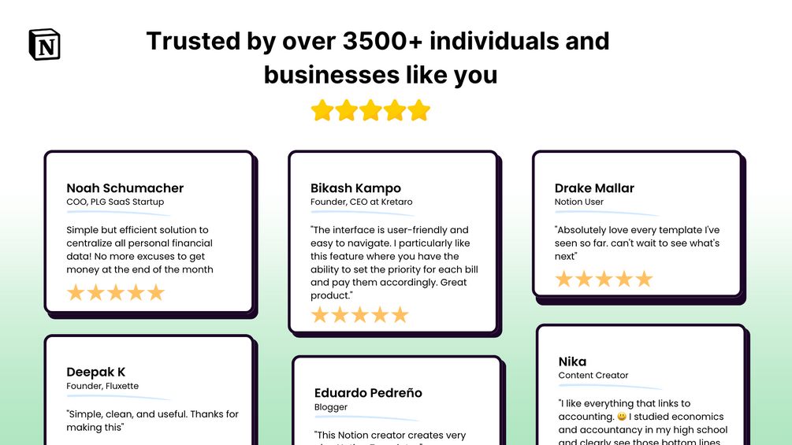The height and width of the screenshot is (445, 792).
Task: Open the Nika Content Creator testimonial
Action: click(640, 386)
